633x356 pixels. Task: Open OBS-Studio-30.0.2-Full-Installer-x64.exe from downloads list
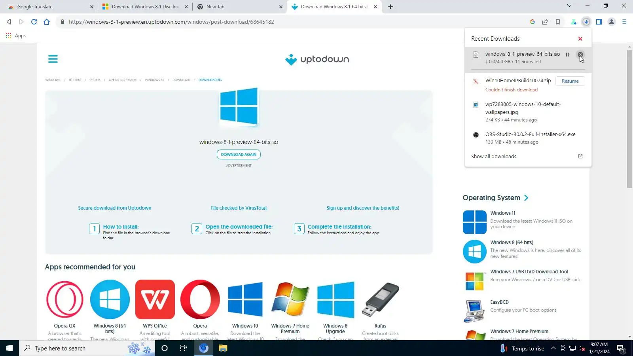point(528,138)
